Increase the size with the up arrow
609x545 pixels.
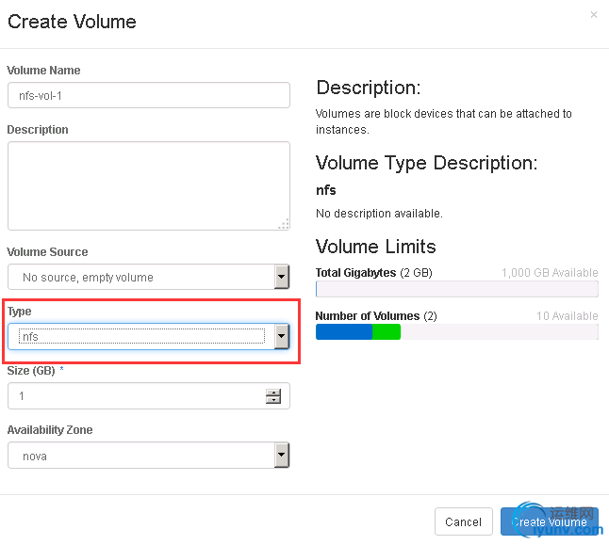coord(273,392)
